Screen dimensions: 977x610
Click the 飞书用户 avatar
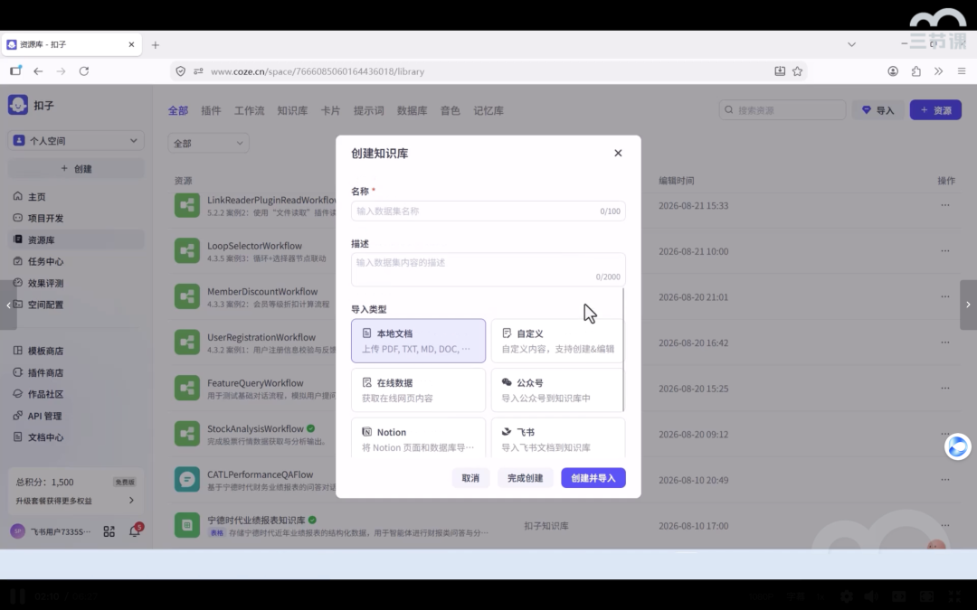(x=17, y=531)
